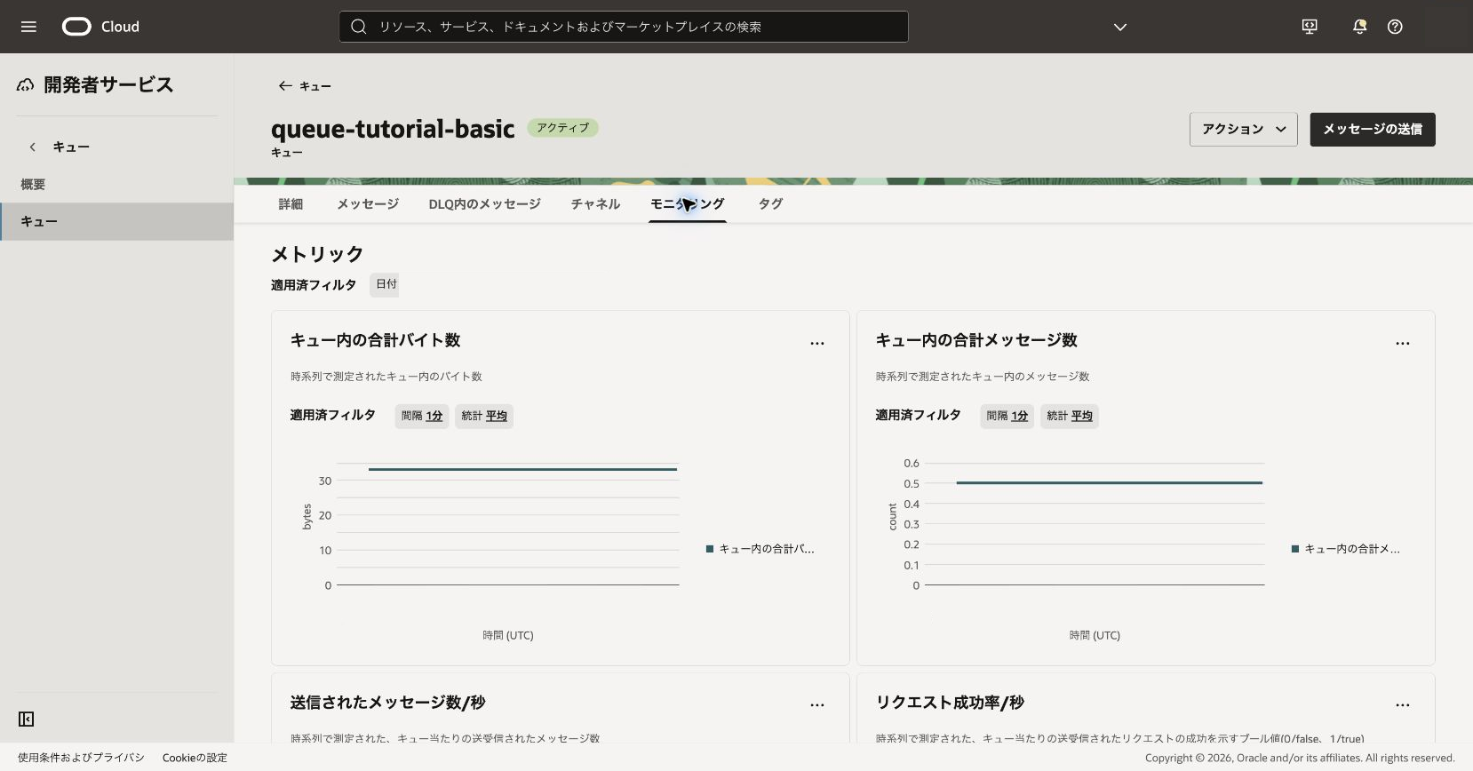Change 統計 平均 filter on bytes chart
This screenshot has height=771, width=1473.
click(484, 416)
